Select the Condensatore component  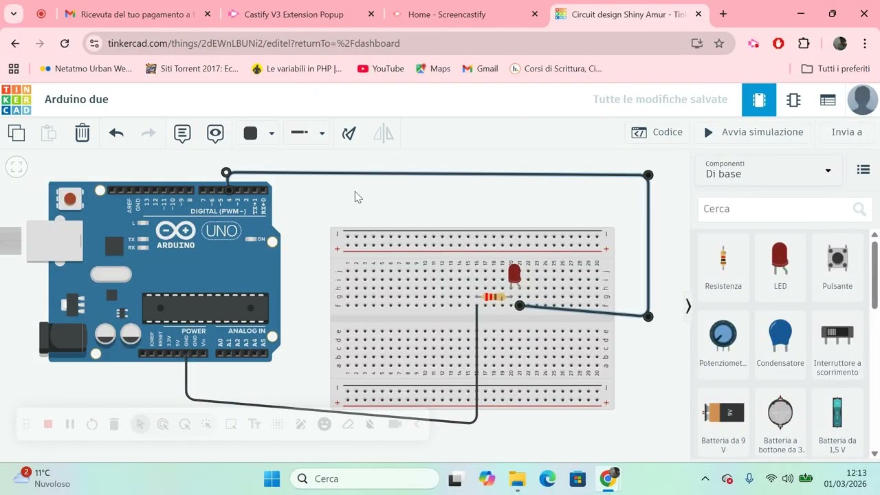tap(780, 344)
